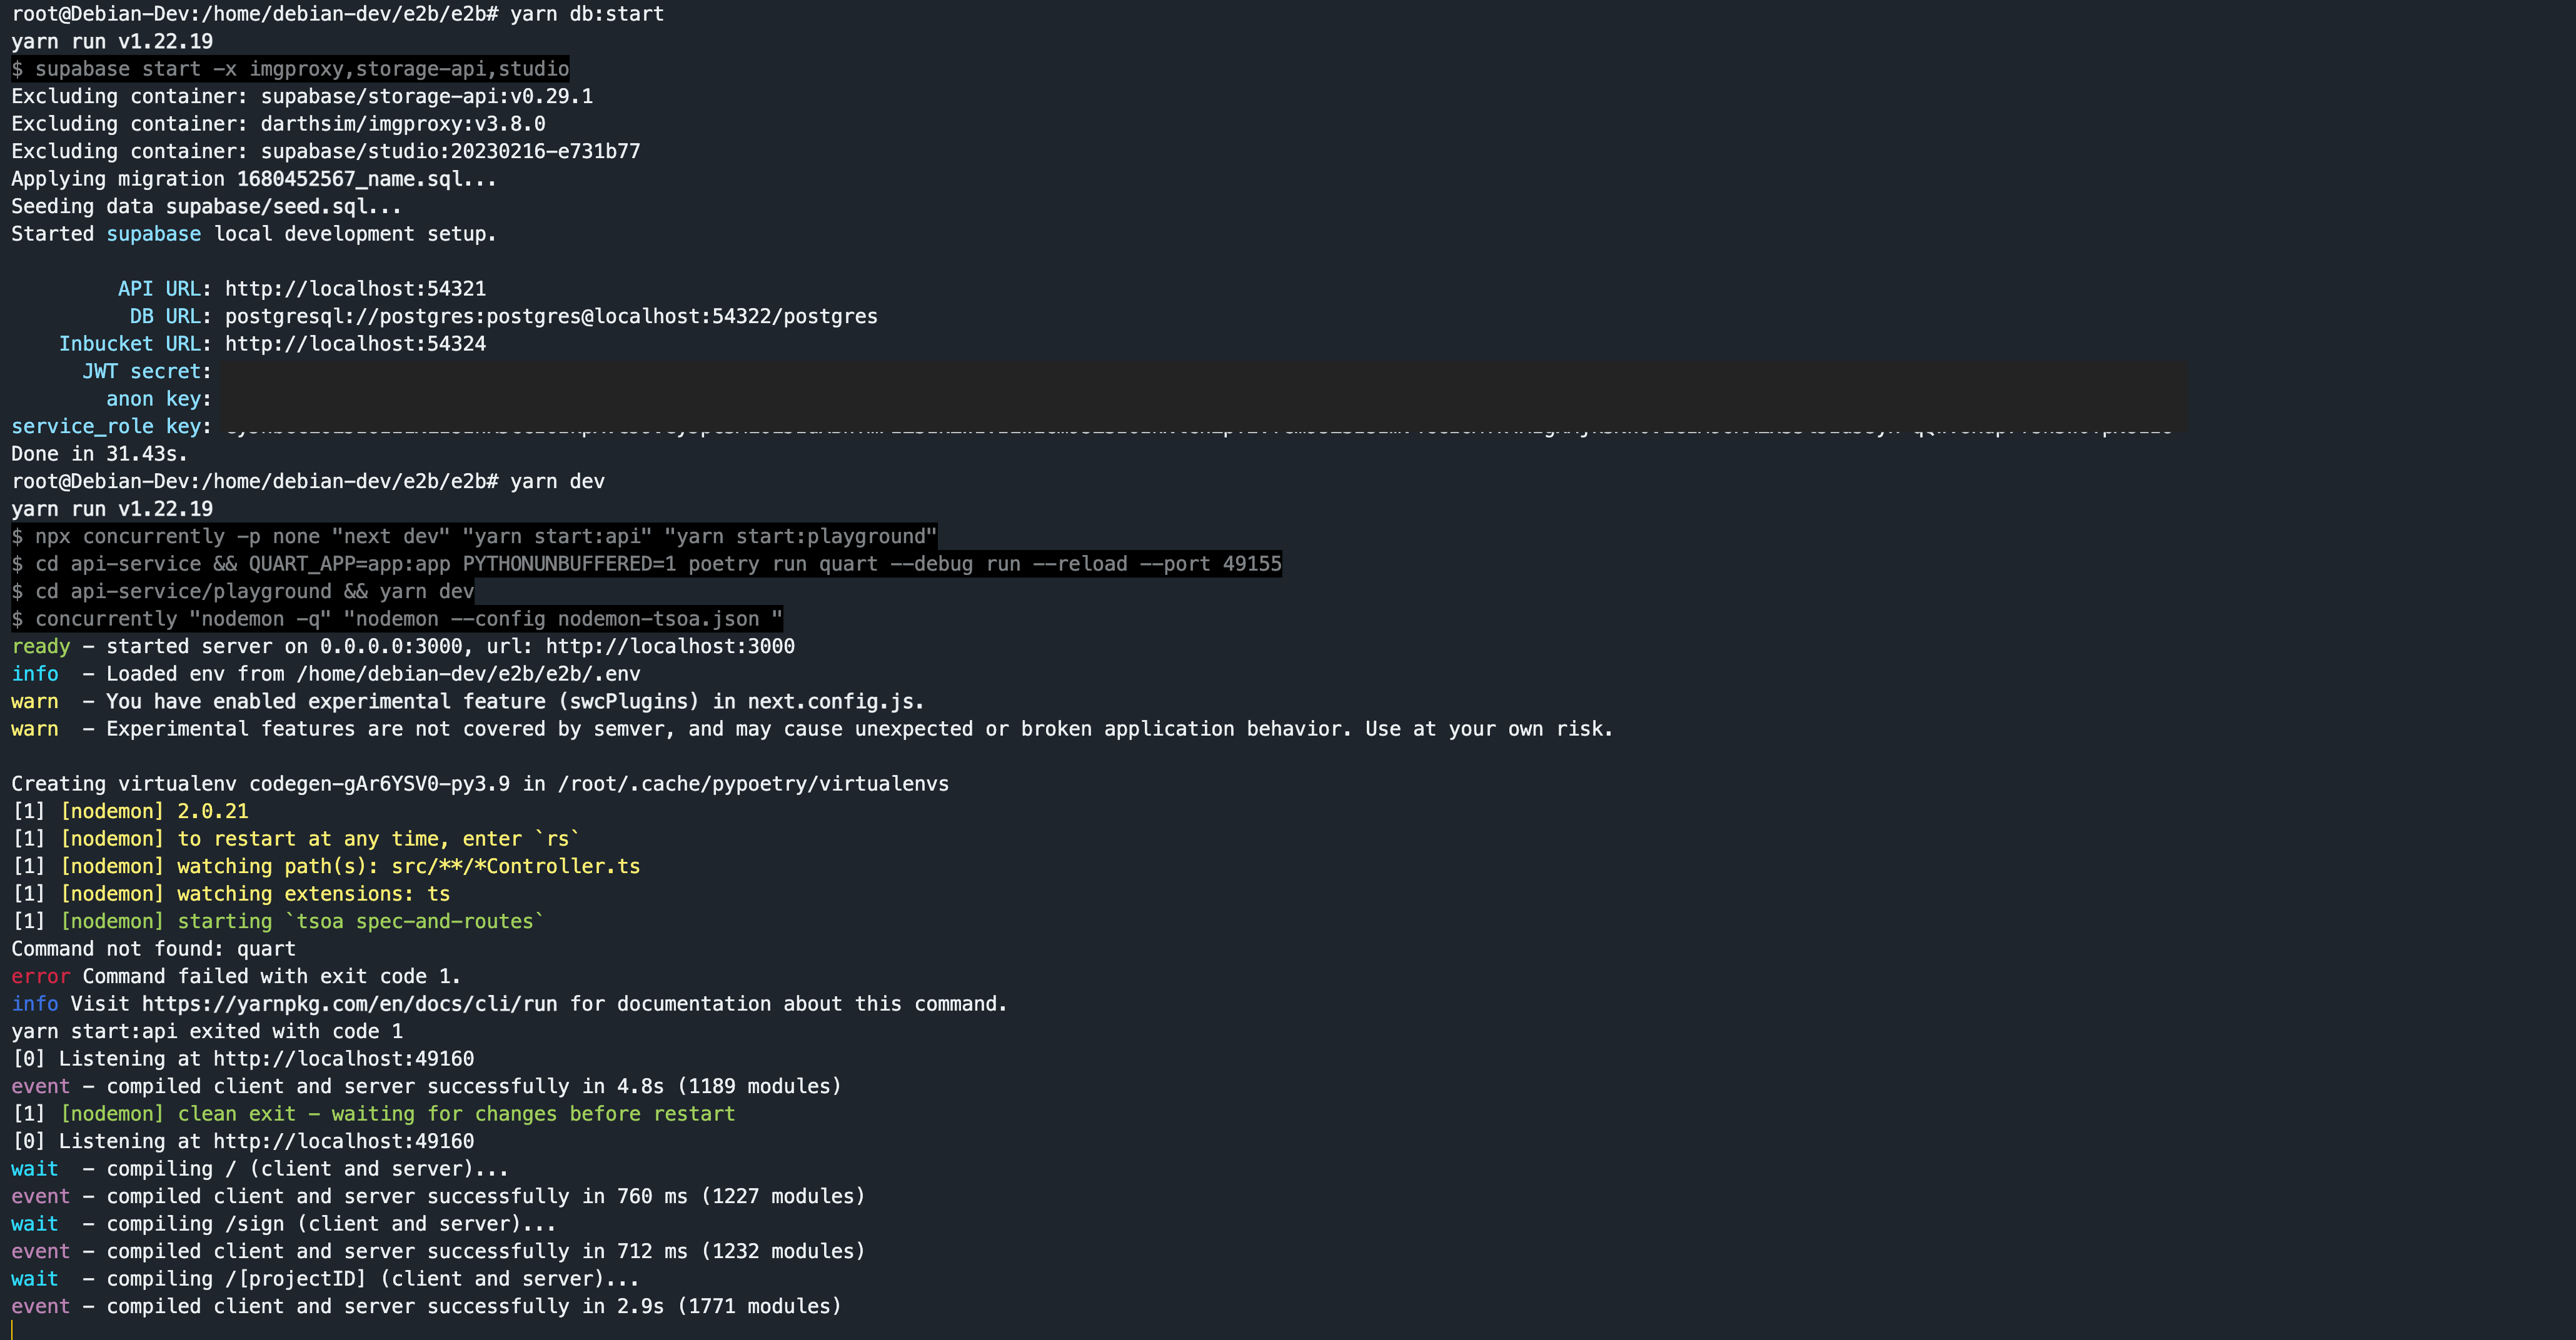Screen dimensions: 2576x1340
Task: Click the highlighted 'supabase start' command line
Action: pyautogui.click(x=290, y=69)
